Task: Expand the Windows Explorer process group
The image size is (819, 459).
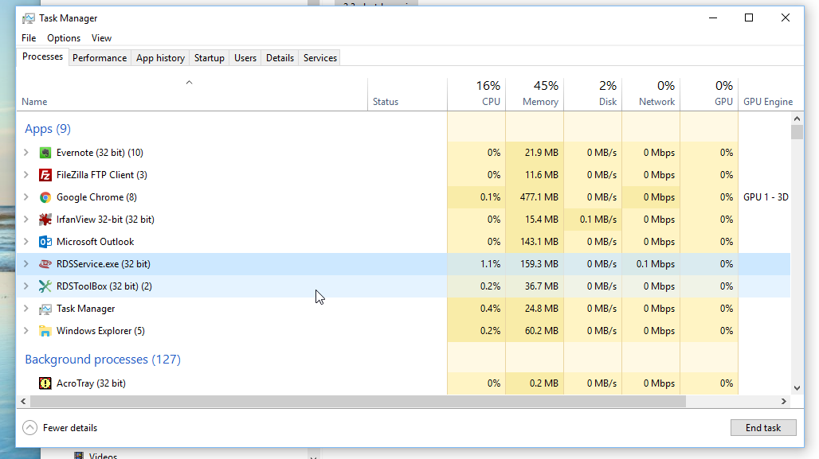Action: [26, 331]
